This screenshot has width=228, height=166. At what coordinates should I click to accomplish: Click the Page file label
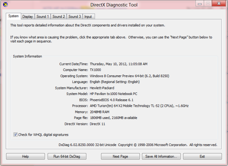pyautogui.click(x=81, y=118)
